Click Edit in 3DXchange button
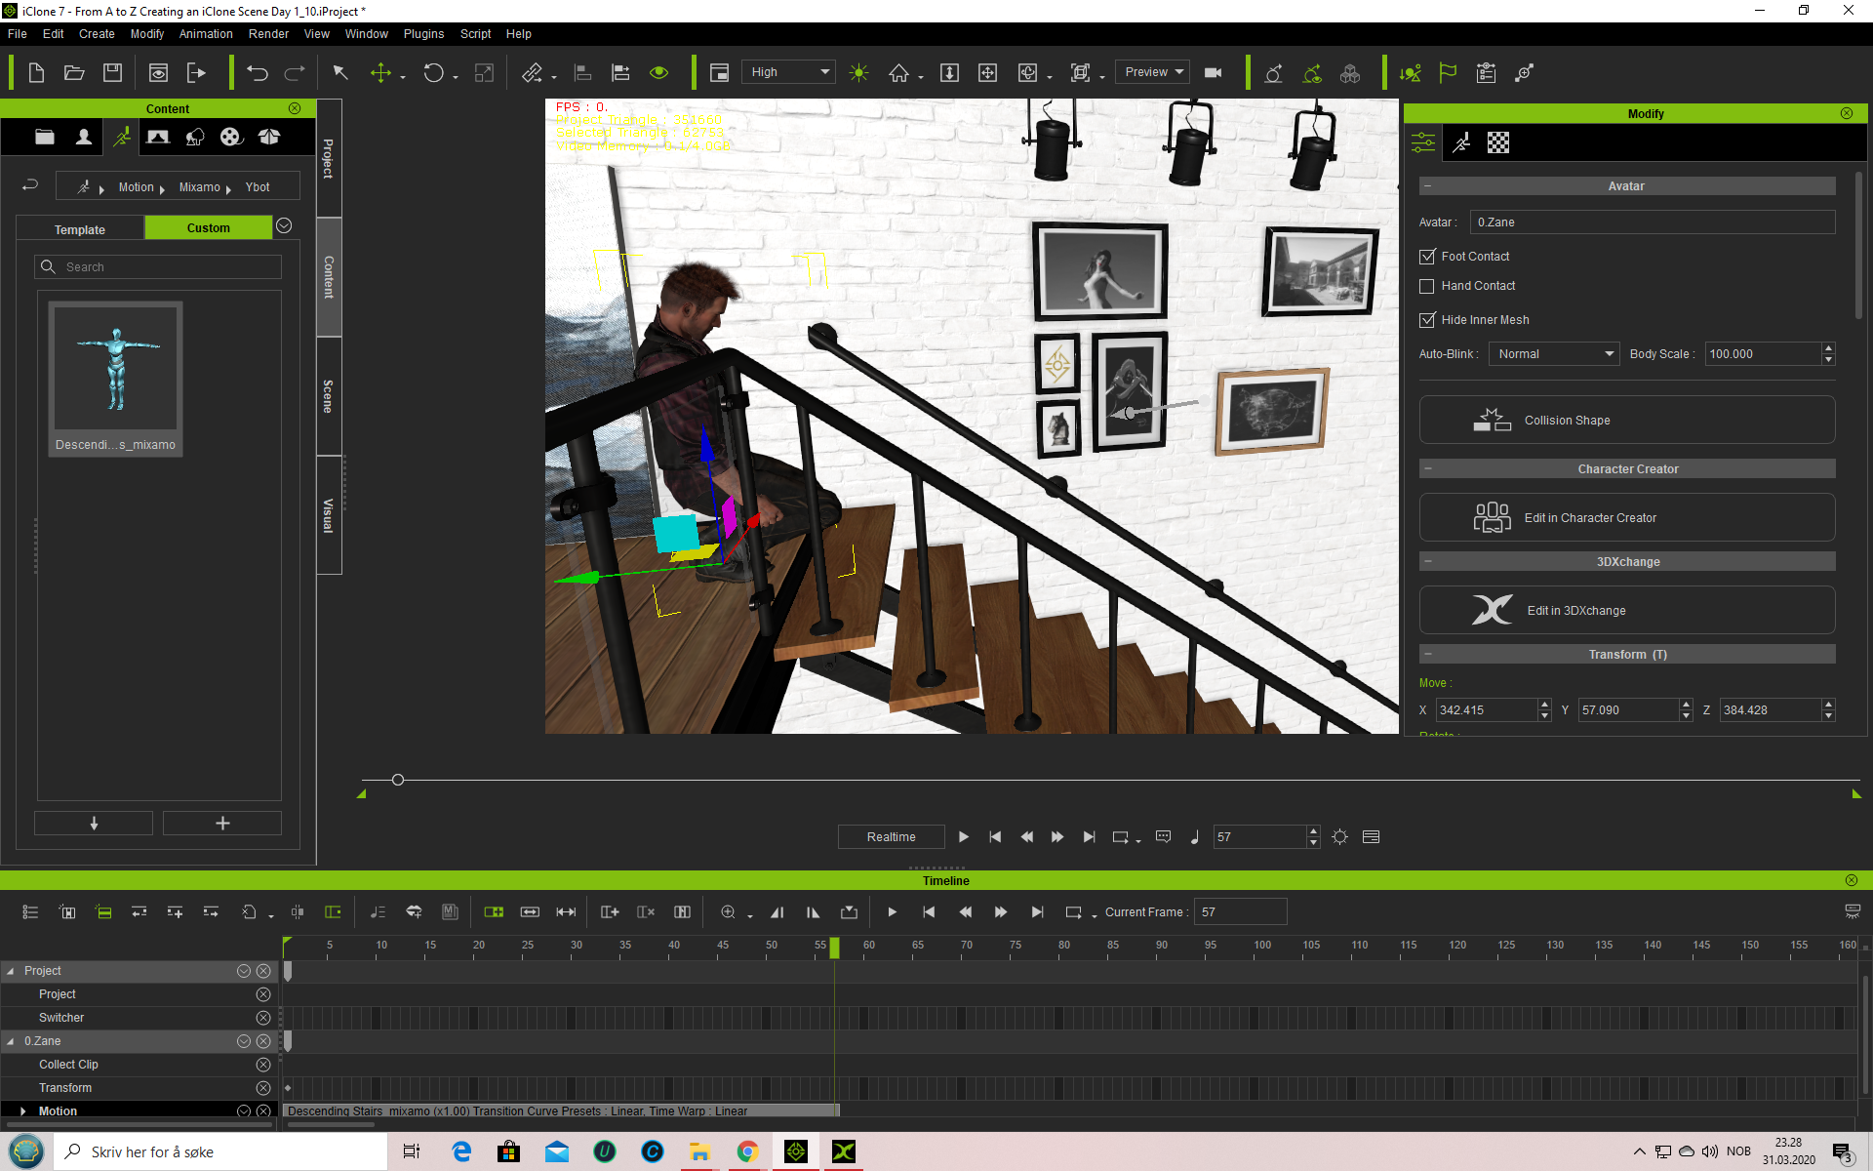Image resolution: width=1873 pixels, height=1171 pixels. 1626,610
